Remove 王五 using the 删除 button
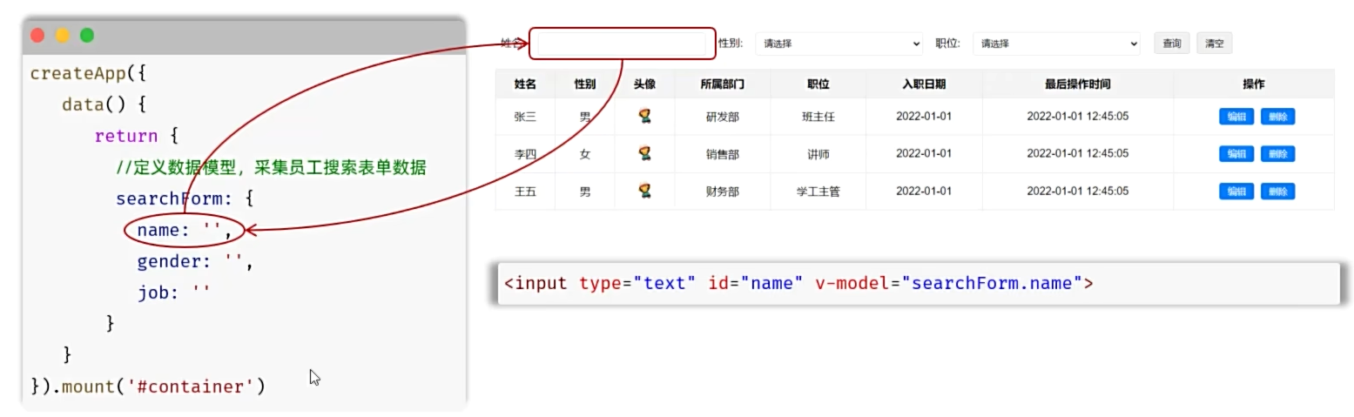This screenshot has width=1354, height=417. [1277, 192]
